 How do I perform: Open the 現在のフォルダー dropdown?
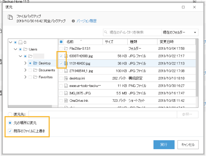[x=180, y=32]
